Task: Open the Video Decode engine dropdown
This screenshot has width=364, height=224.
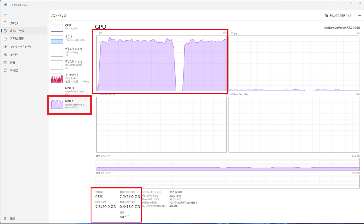Action: pos(230,94)
